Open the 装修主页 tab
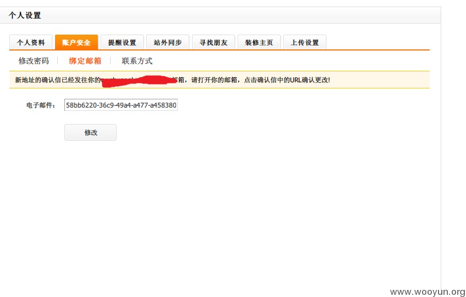The width and height of the screenshot is (466, 297). (259, 42)
